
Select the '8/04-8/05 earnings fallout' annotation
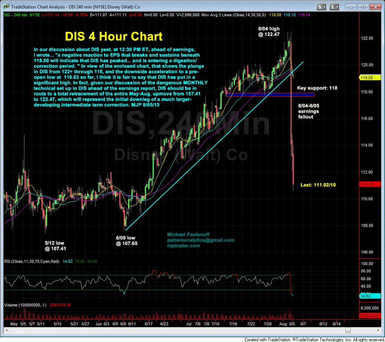pos(309,111)
